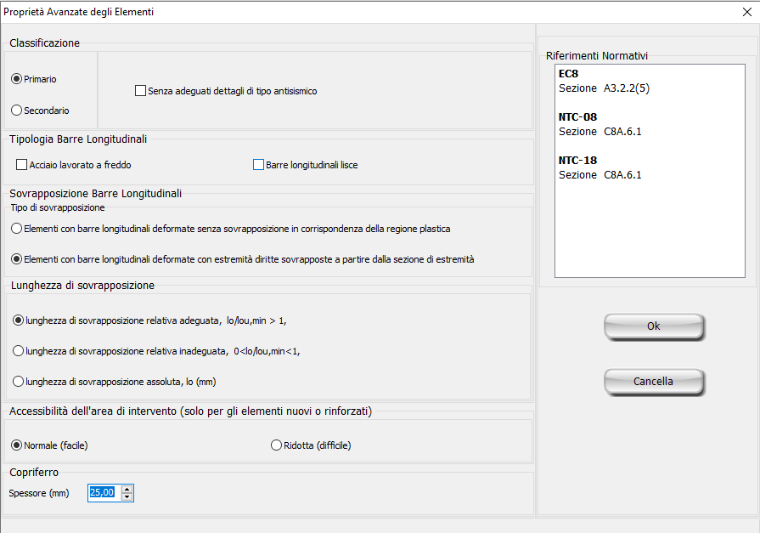Select the Primario classification radio button
This screenshot has height=533, width=760.
16,79
